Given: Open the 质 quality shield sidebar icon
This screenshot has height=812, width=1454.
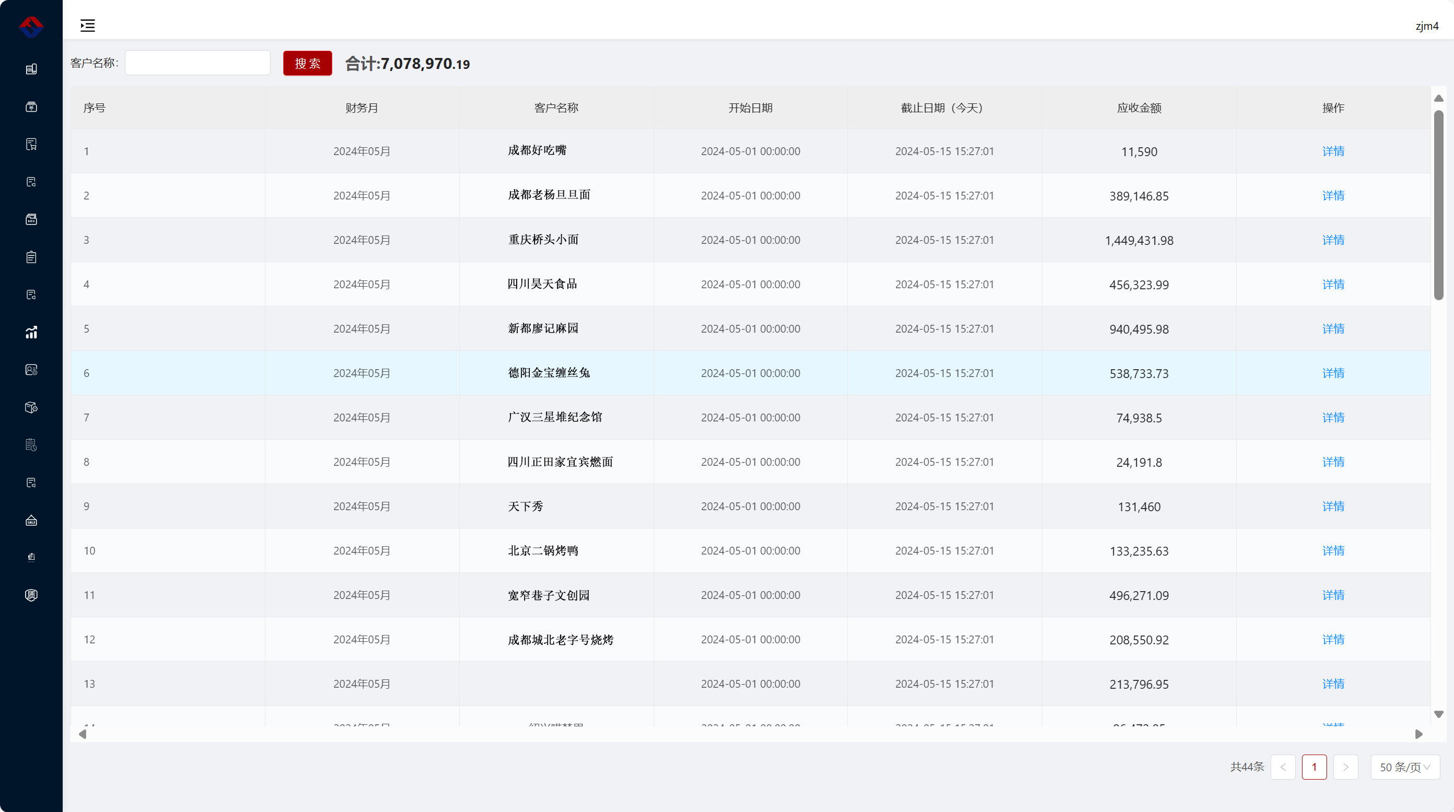Looking at the screenshot, I should (x=31, y=595).
